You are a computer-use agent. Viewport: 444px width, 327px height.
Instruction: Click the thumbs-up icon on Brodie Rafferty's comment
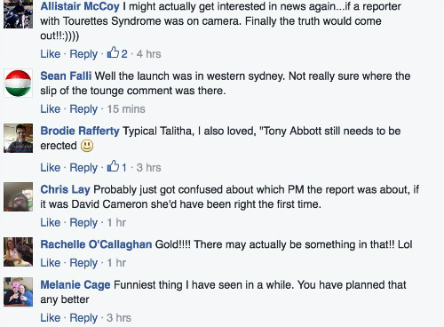click(113, 166)
